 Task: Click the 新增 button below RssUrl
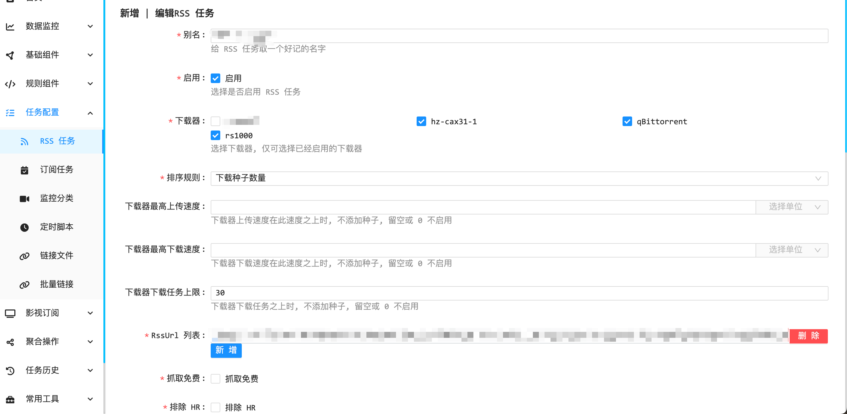226,350
